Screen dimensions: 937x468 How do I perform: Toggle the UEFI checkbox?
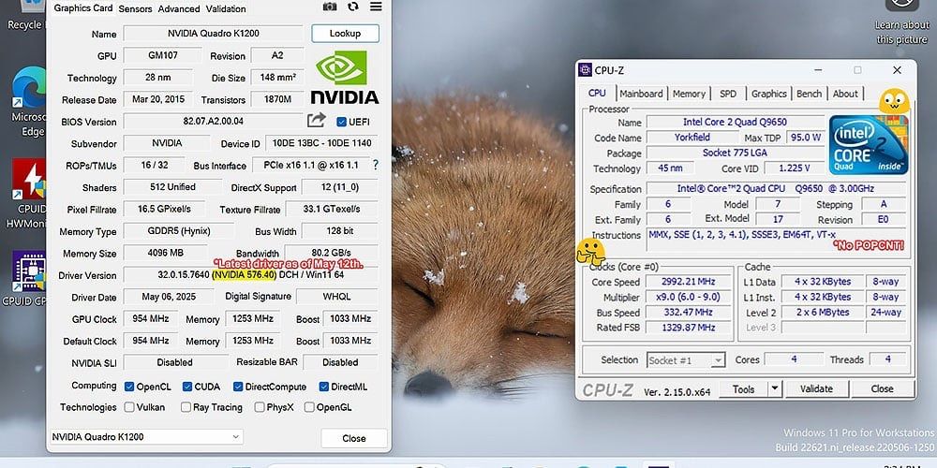point(342,122)
